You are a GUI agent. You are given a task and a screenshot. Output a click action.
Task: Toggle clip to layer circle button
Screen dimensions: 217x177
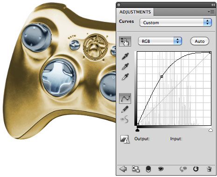click(148, 169)
